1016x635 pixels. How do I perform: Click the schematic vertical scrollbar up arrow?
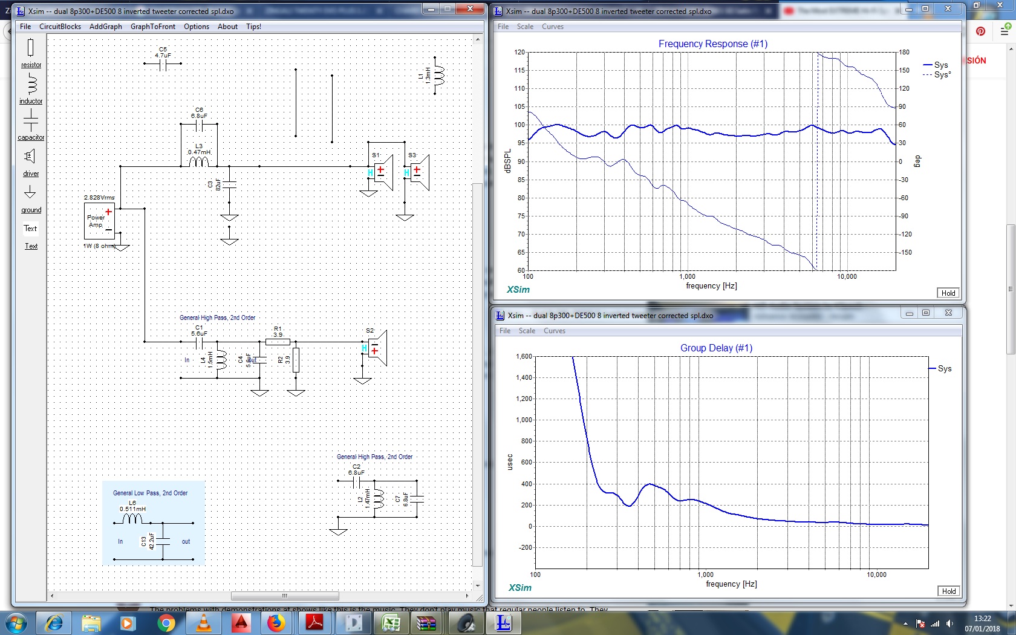478,39
